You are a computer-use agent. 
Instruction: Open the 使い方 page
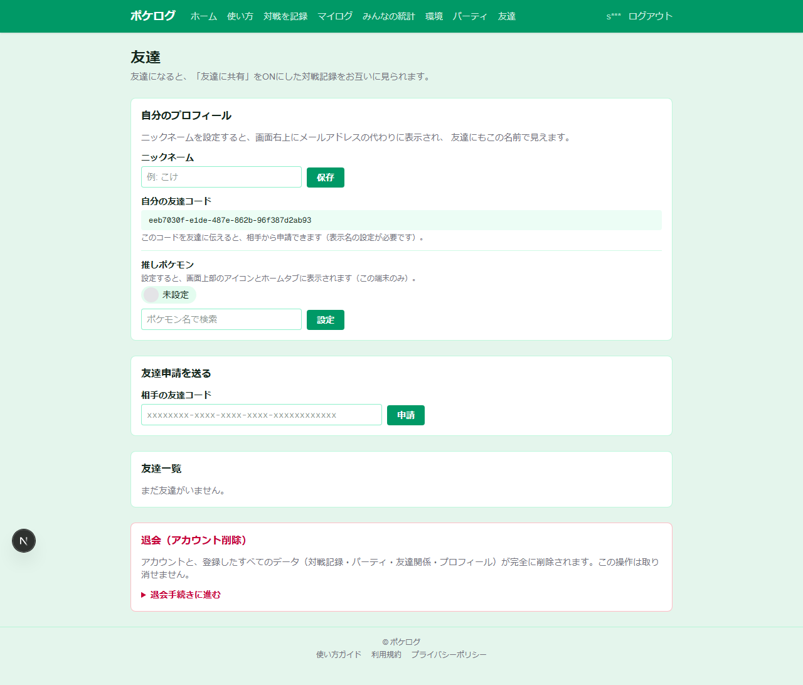tap(240, 16)
